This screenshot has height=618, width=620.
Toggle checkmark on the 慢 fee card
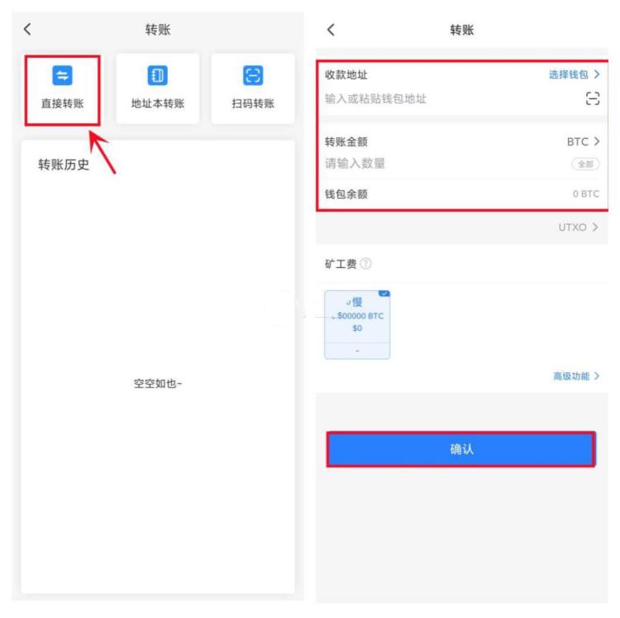pyautogui.click(x=384, y=294)
